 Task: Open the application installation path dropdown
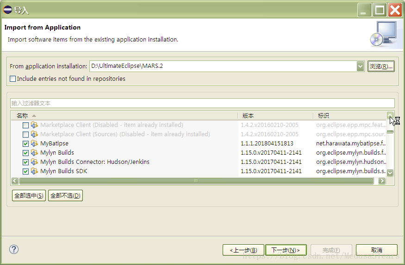pos(360,66)
